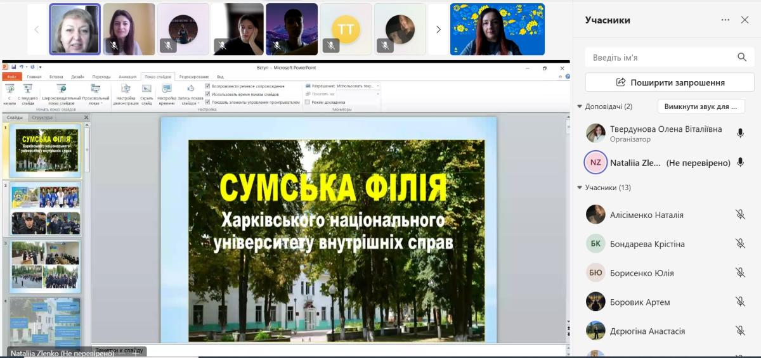This screenshot has width=761, height=358.
Task: Toggle 'Использовать время показа слайдов' checkbox
Action: (x=207, y=94)
